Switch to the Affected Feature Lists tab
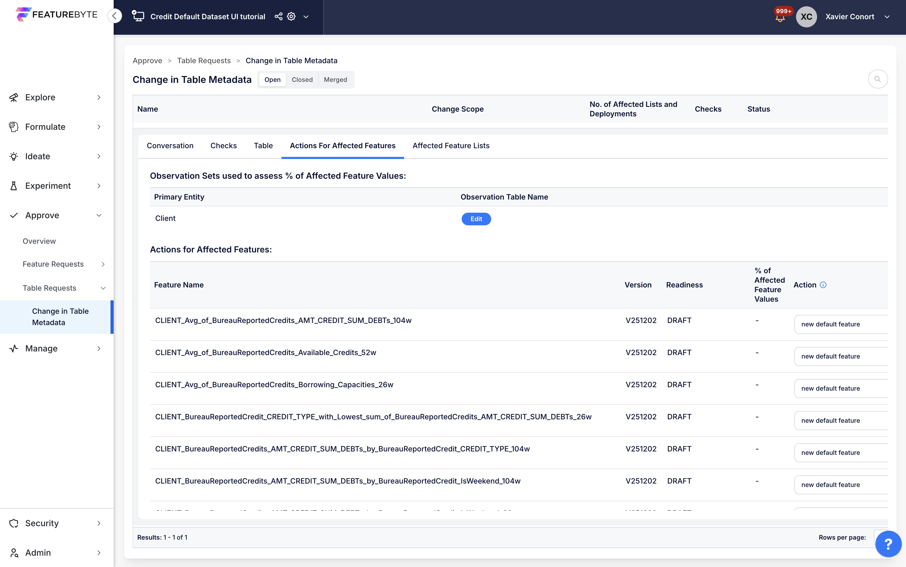 pos(451,146)
